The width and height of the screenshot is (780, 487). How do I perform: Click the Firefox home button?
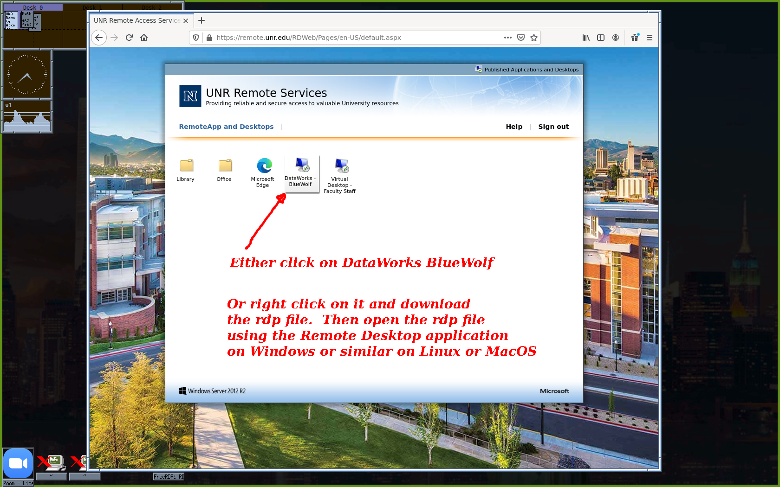click(x=144, y=38)
